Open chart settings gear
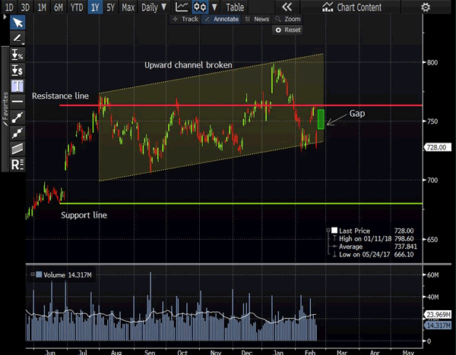The image size is (456, 355). pyautogui.click(x=426, y=7)
